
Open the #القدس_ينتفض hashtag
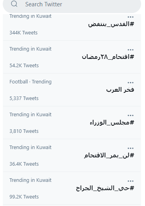point(111,24)
